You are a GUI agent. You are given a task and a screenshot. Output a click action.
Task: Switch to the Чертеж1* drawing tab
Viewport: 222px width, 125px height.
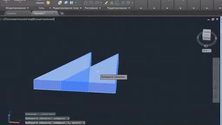click(39, 13)
